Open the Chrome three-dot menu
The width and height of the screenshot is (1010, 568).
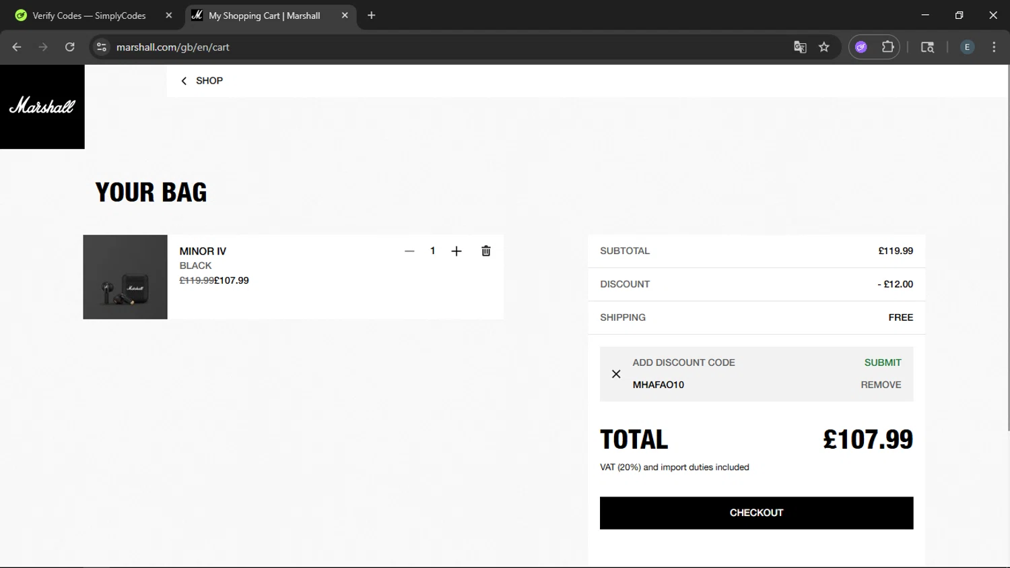pos(994,47)
